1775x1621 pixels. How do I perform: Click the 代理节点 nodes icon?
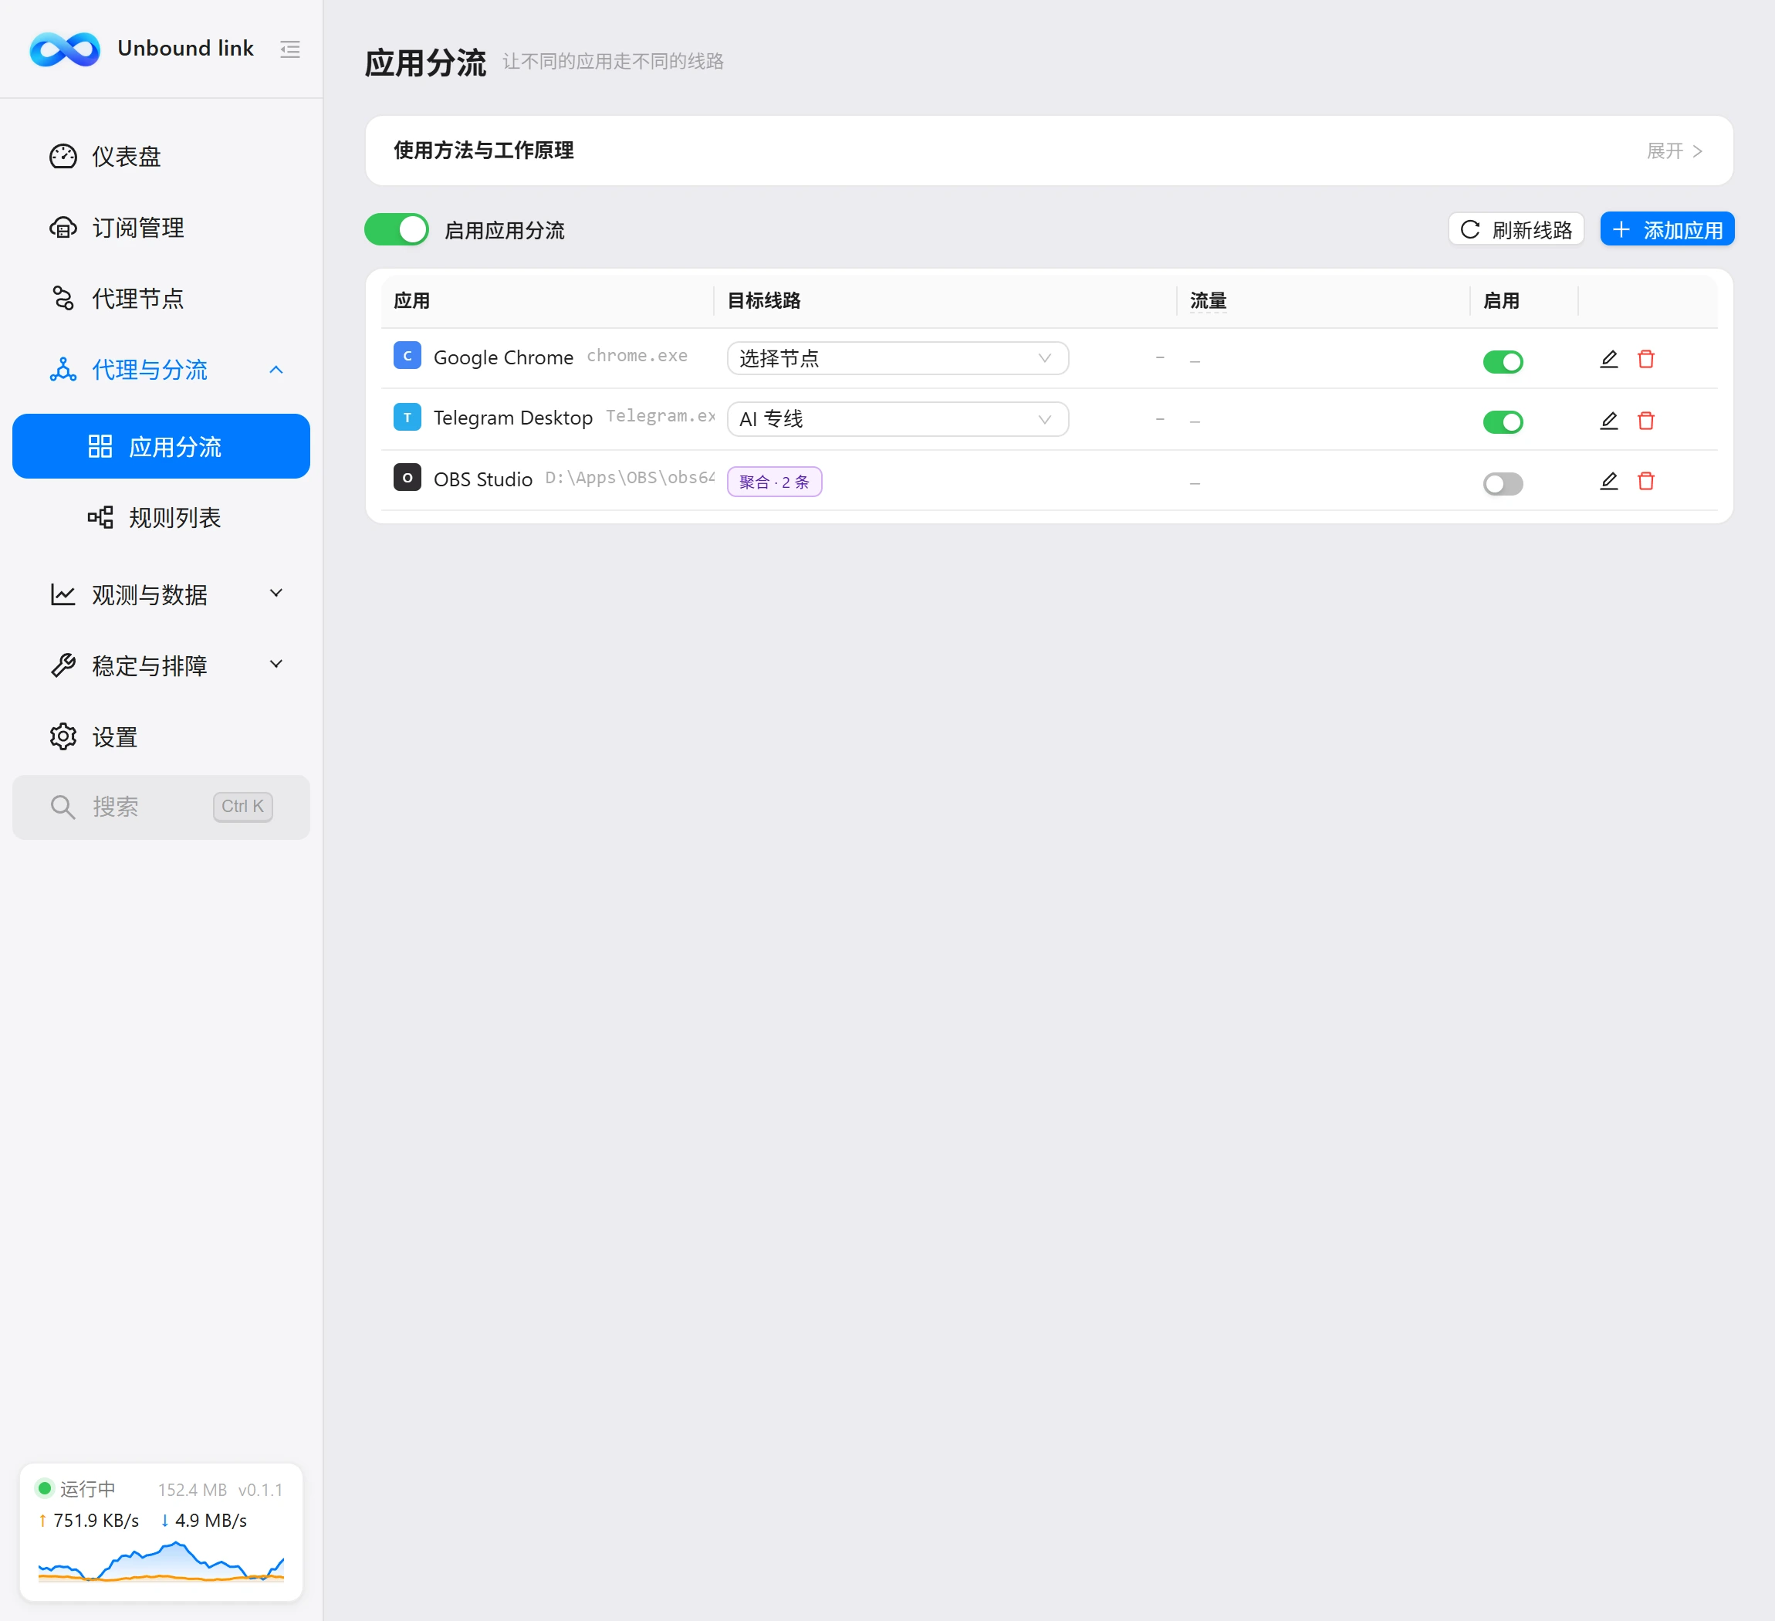click(x=63, y=299)
